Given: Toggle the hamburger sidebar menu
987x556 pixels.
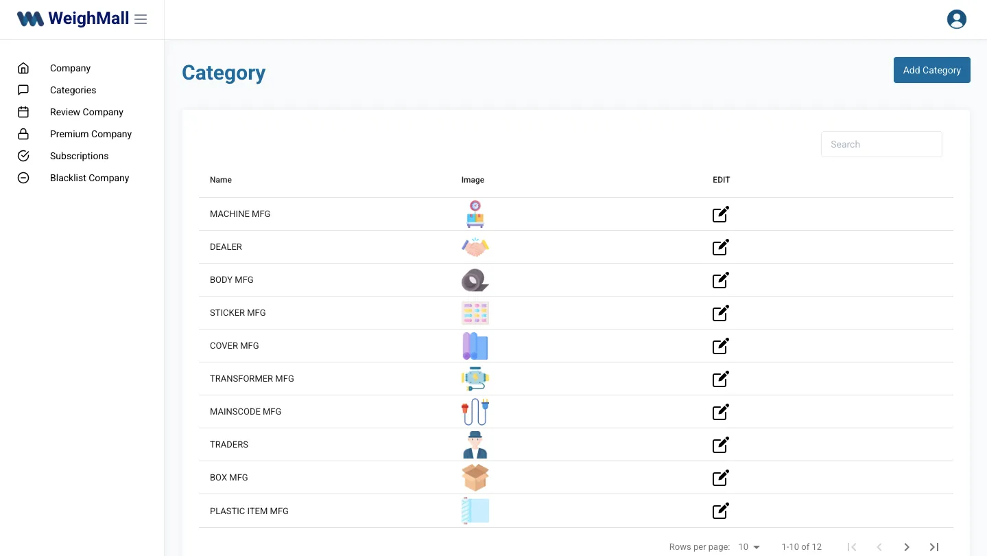Looking at the screenshot, I should click(141, 19).
